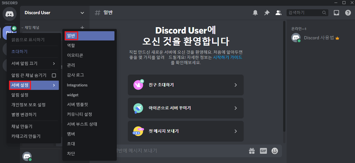
Task: Open 커뮤니티 설정 from submenu
Action: point(90,114)
